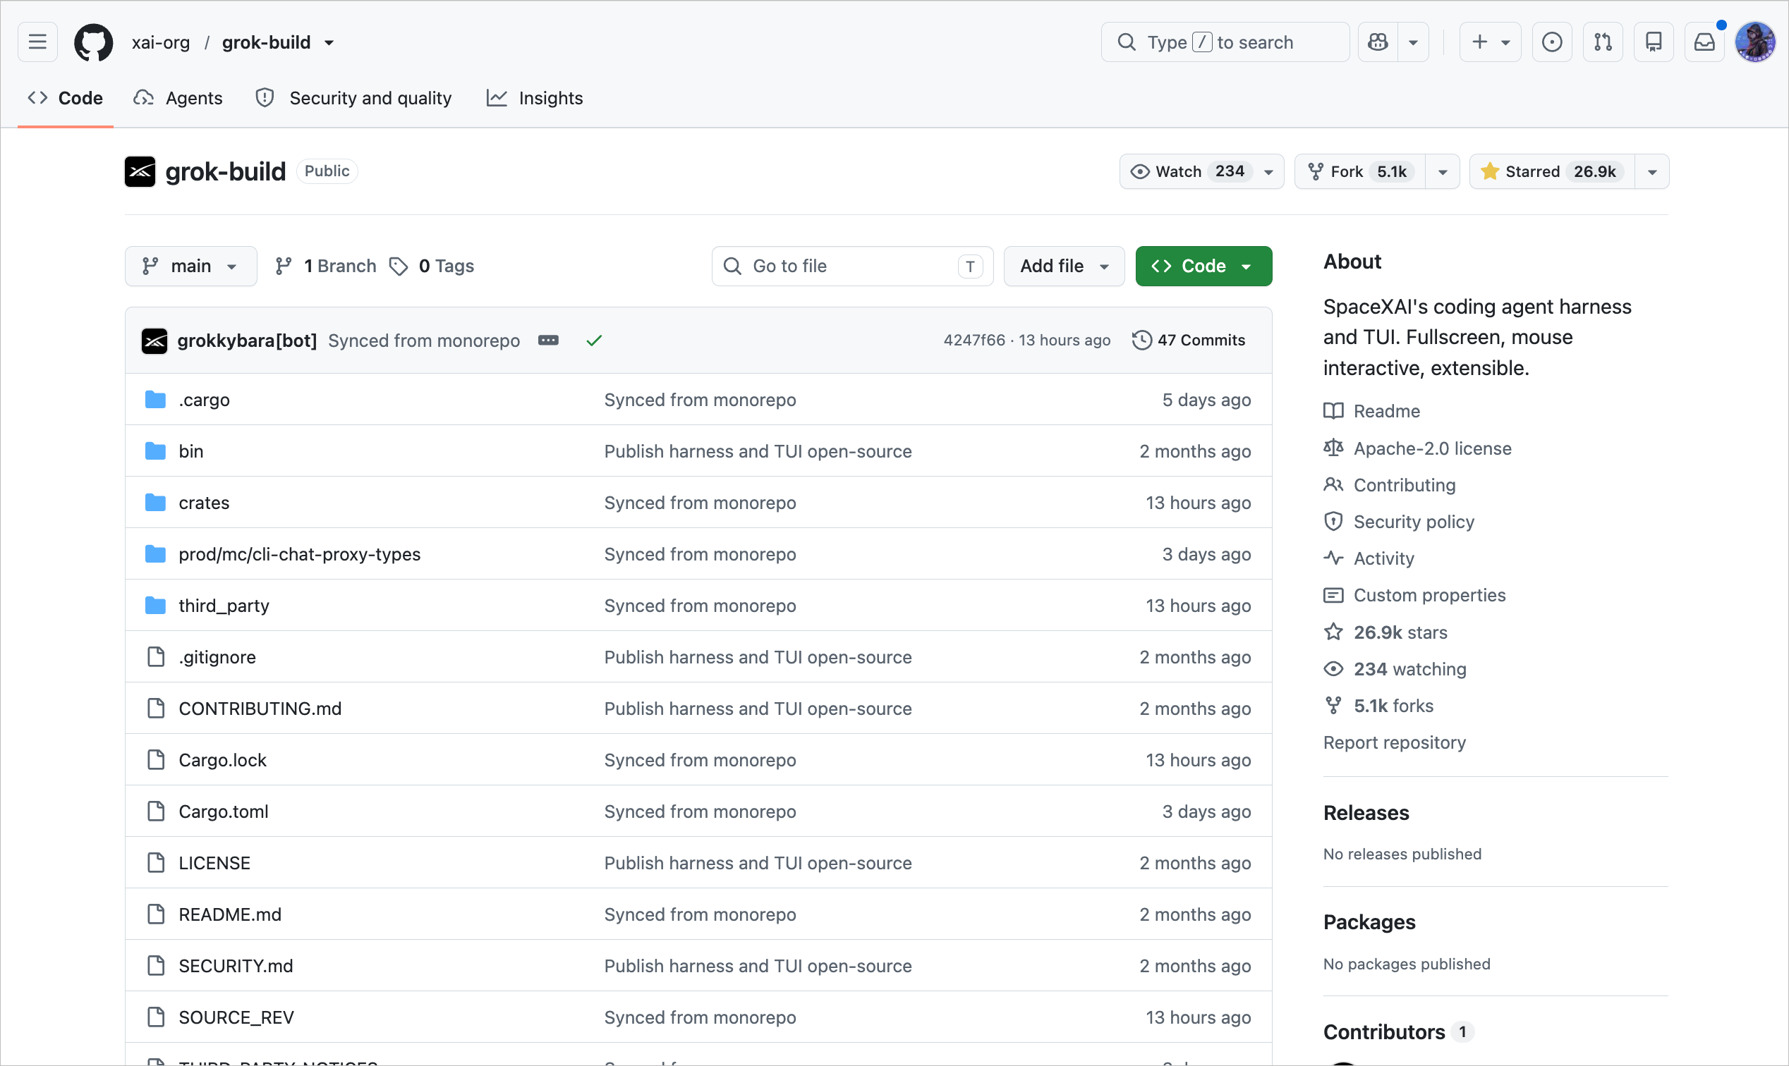Open the 47 Commits history
This screenshot has height=1066, width=1789.
point(1189,341)
